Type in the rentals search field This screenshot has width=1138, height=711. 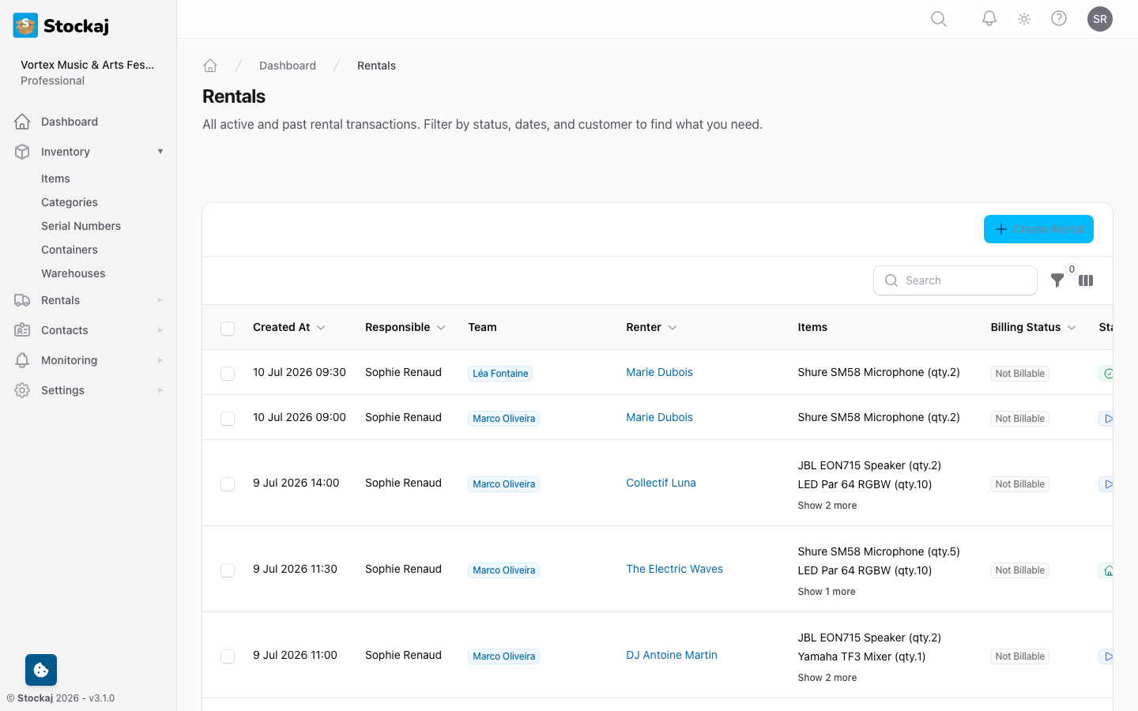pyautogui.click(x=955, y=280)
